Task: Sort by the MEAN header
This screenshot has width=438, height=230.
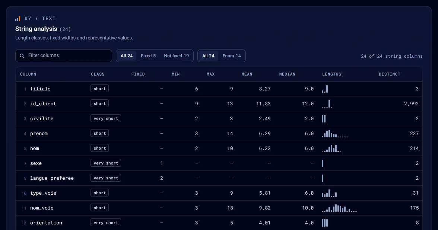Action: pos(247,74)
